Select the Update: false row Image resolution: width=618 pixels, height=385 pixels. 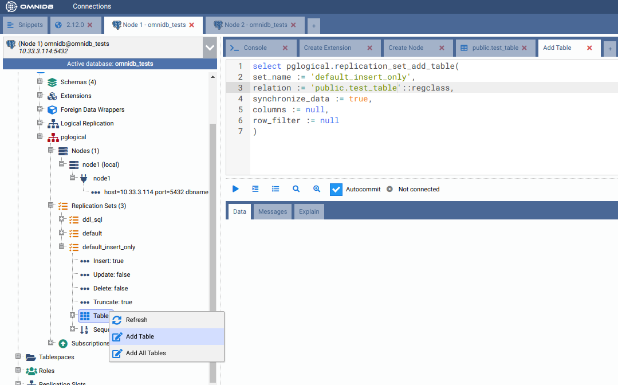point(112,274)
